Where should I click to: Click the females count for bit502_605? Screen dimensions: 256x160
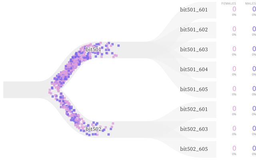point(234,148)
